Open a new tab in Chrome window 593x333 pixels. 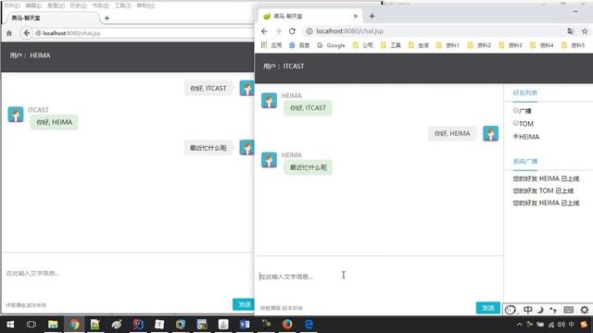click(372, 16)
